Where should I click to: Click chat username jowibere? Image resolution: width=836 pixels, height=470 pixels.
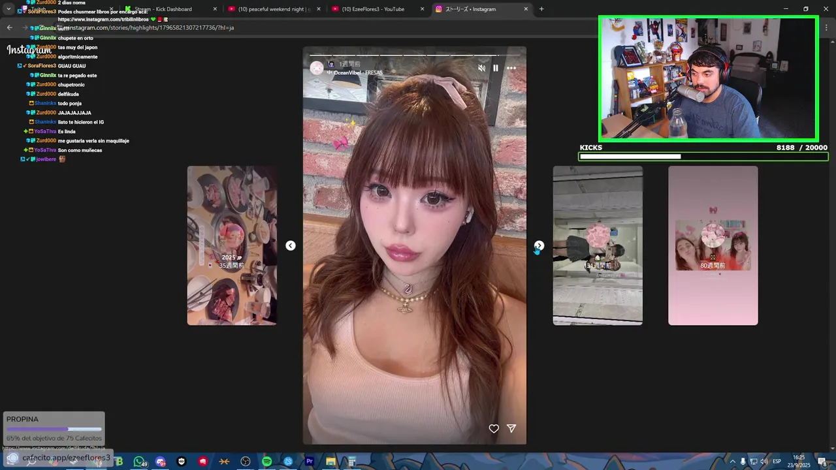tap(46, 159)
